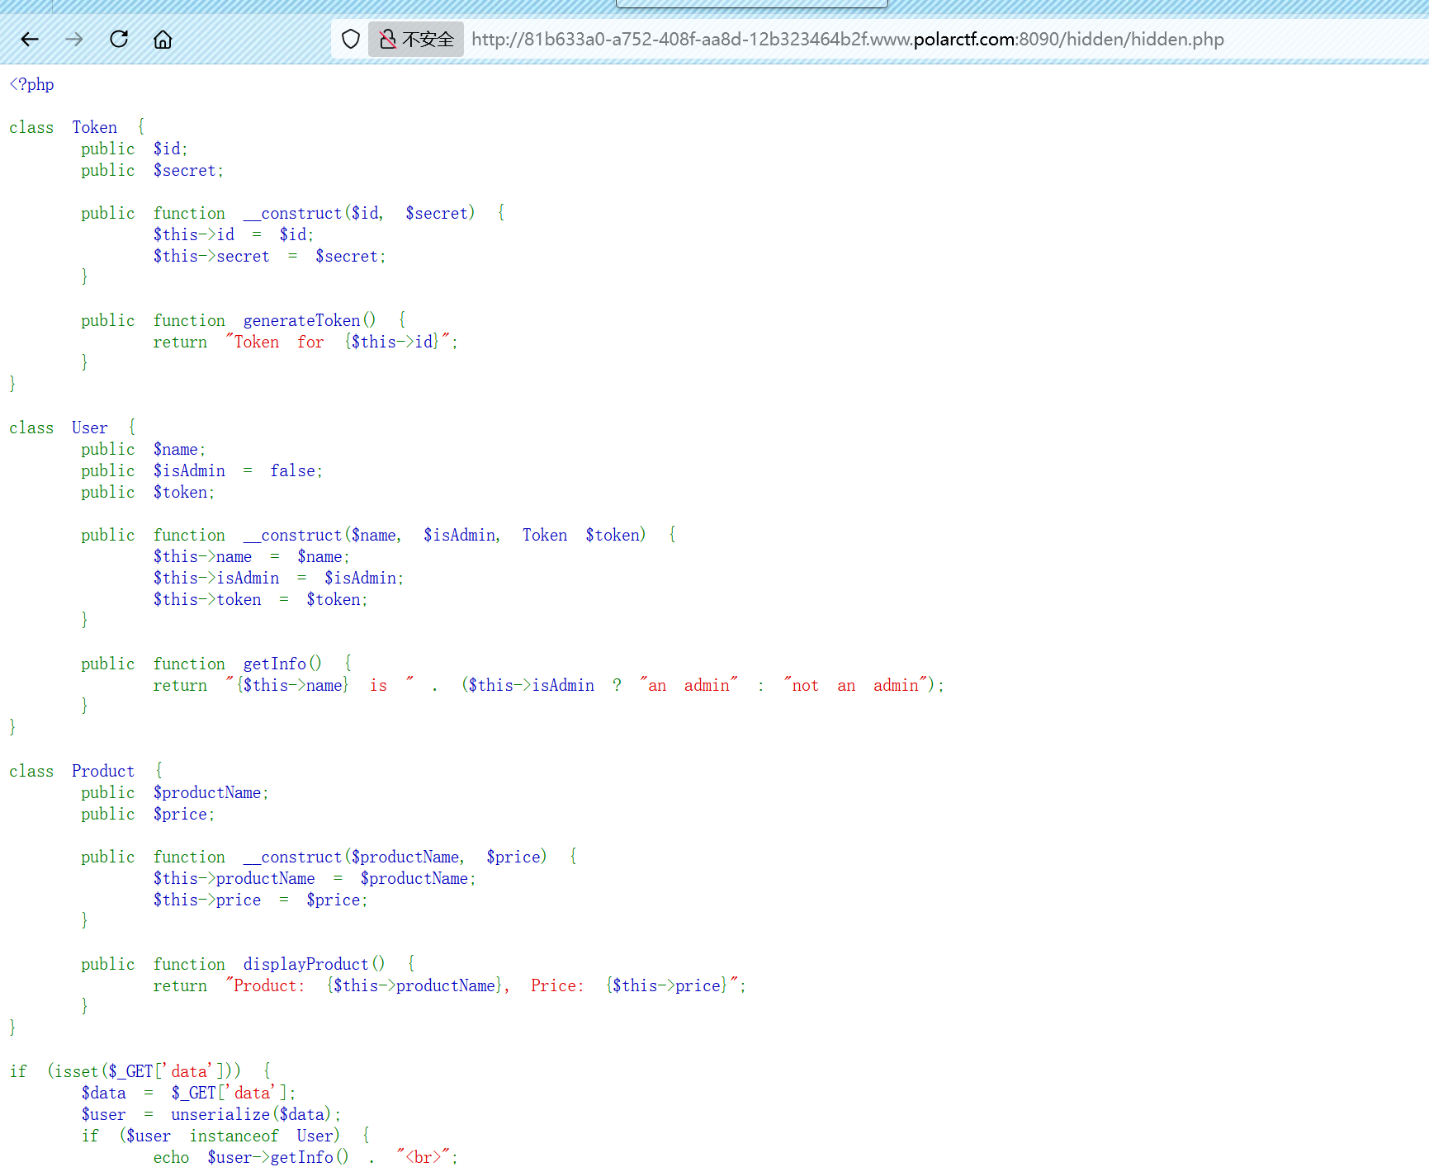Click the "$this->token = $token;" line

click(x=260, y=599)
